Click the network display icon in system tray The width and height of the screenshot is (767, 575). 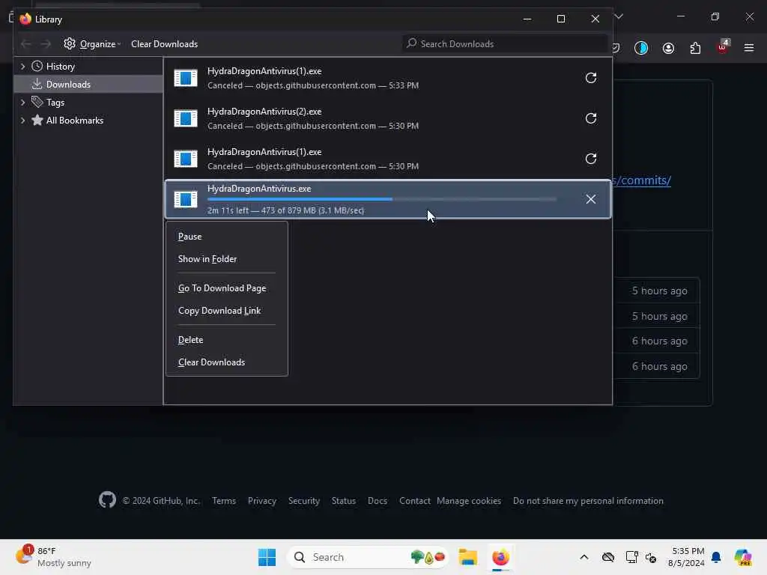(x=631, y=557)
